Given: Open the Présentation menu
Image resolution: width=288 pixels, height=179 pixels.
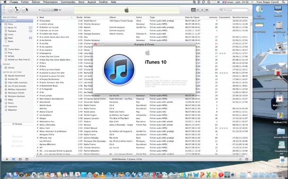Looking at the screenshot, I should coord(50,2).
